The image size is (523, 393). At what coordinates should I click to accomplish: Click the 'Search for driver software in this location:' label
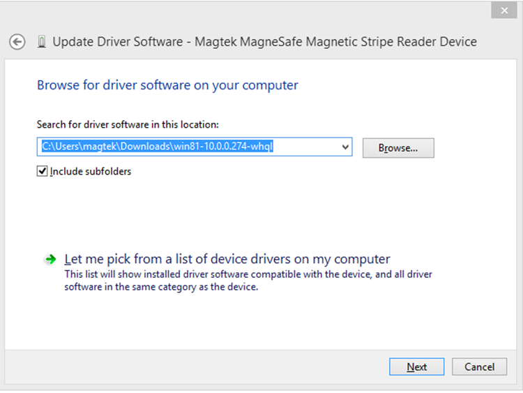pyautogui.click(x=128, y=124)
